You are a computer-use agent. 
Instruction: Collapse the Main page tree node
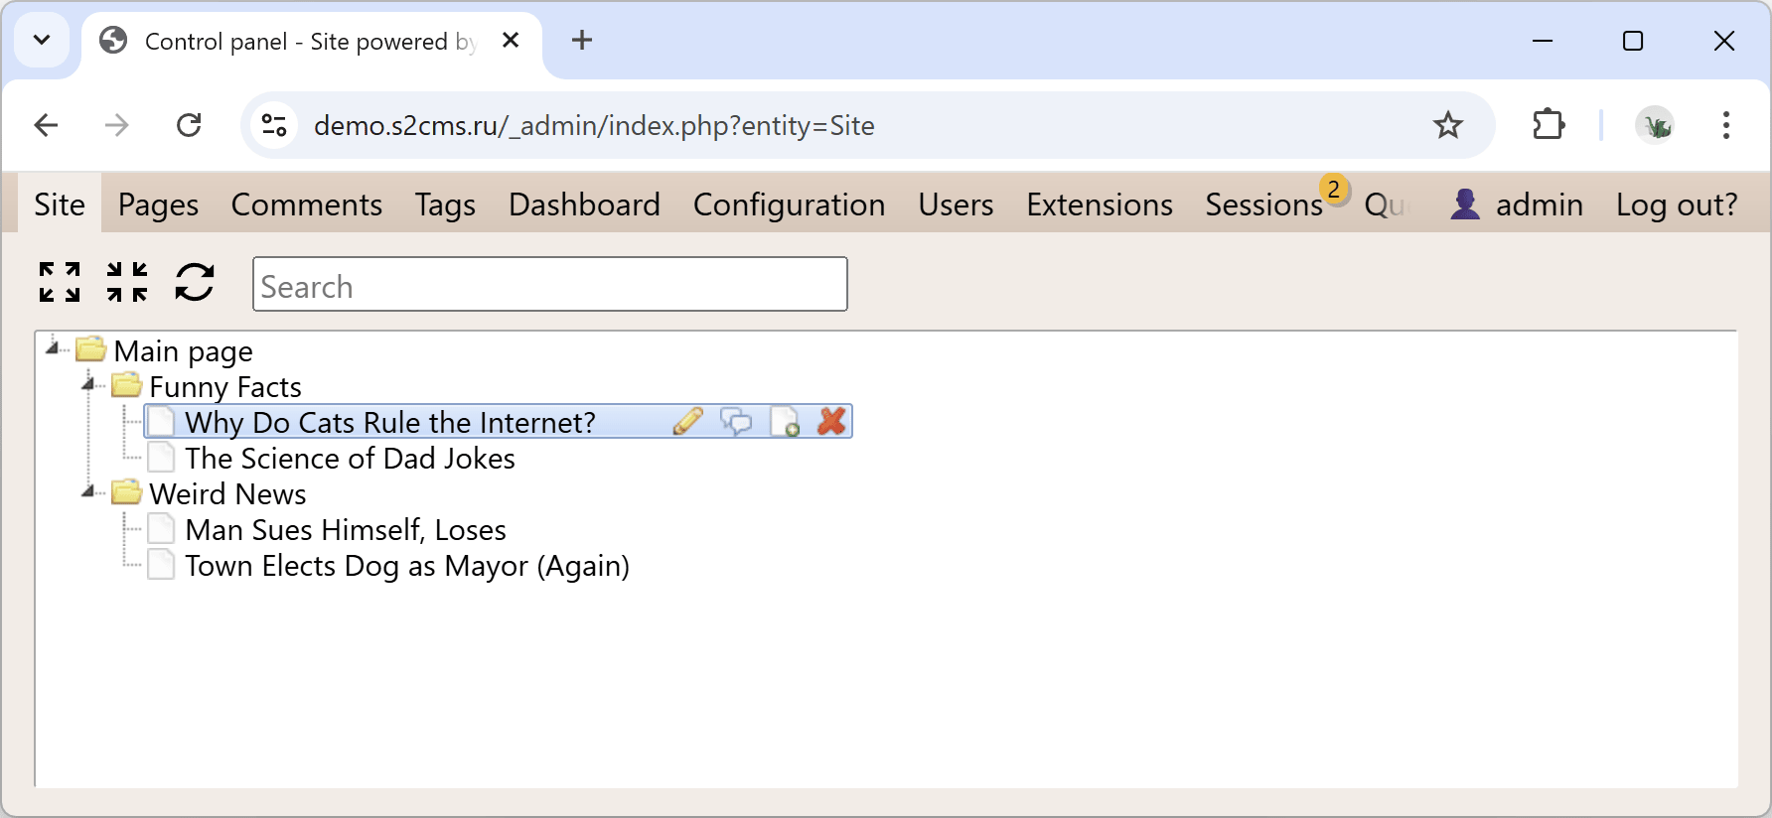coord(54,348)
